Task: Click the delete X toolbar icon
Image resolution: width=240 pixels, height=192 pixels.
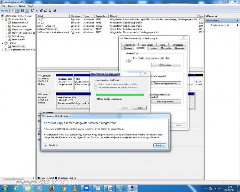Action: click(x=37, y=11)
